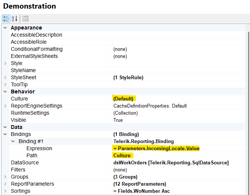Open the Property Pages toolbar icon

pyautogui.click(x=25, y=19)
